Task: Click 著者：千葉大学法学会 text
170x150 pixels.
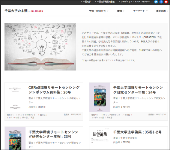Action: (x=125, y=138)
